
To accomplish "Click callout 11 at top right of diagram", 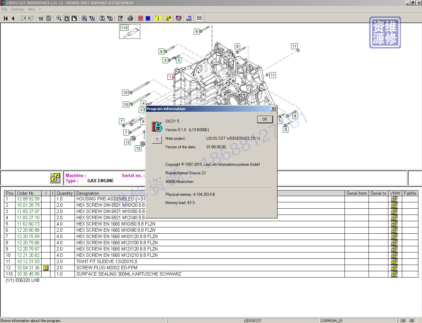I will (x=294, y=46).
